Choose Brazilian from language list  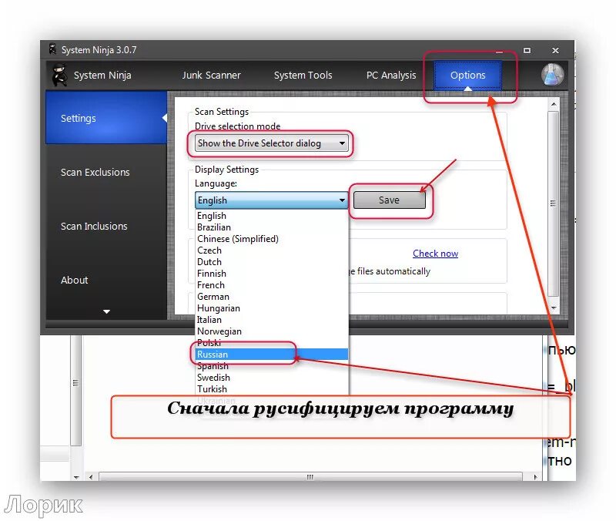coord(272,227)
